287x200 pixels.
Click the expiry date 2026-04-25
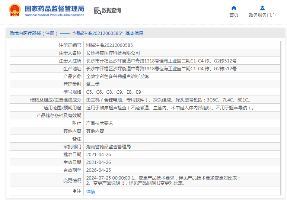[x=99, y=170]
